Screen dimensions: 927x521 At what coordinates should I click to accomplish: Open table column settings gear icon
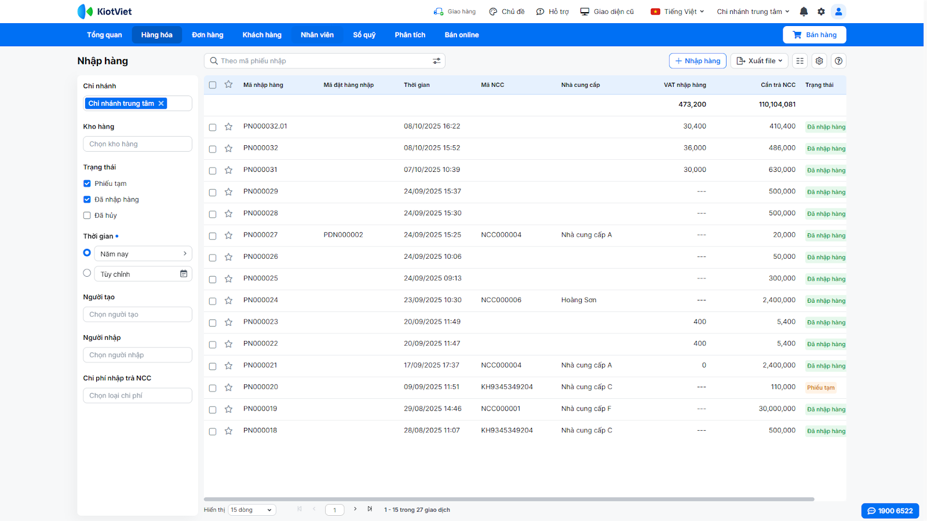pyautogui.click(x=819, y=61)
